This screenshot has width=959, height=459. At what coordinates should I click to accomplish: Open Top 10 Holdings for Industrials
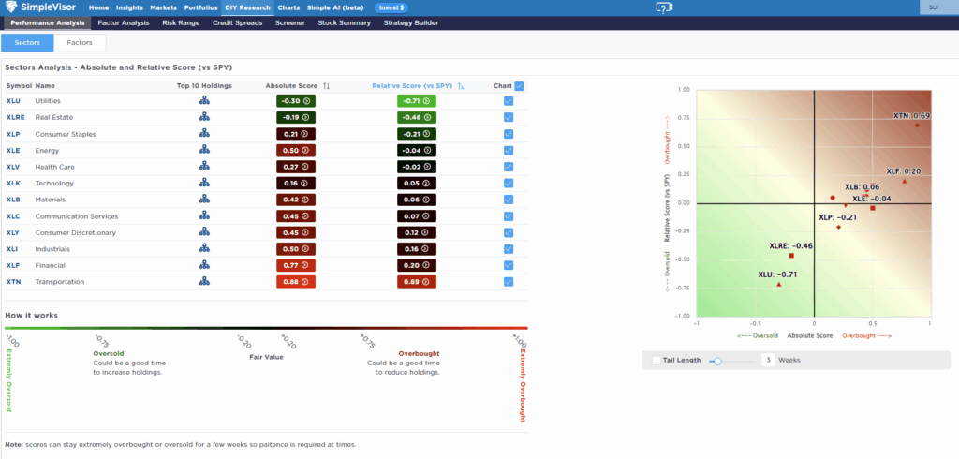coord(204,249)
